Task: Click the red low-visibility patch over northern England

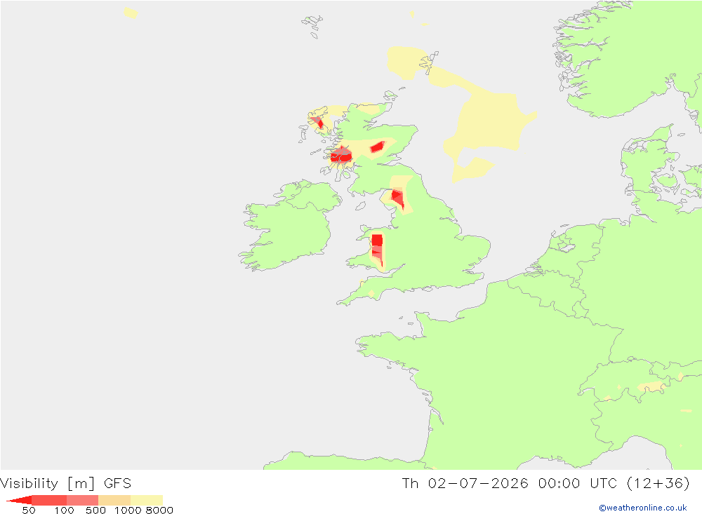Action: 397,198
